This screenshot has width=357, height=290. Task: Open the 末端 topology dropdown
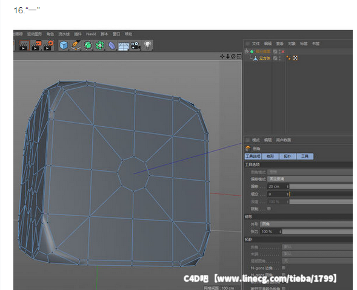(x=317, y=254)
